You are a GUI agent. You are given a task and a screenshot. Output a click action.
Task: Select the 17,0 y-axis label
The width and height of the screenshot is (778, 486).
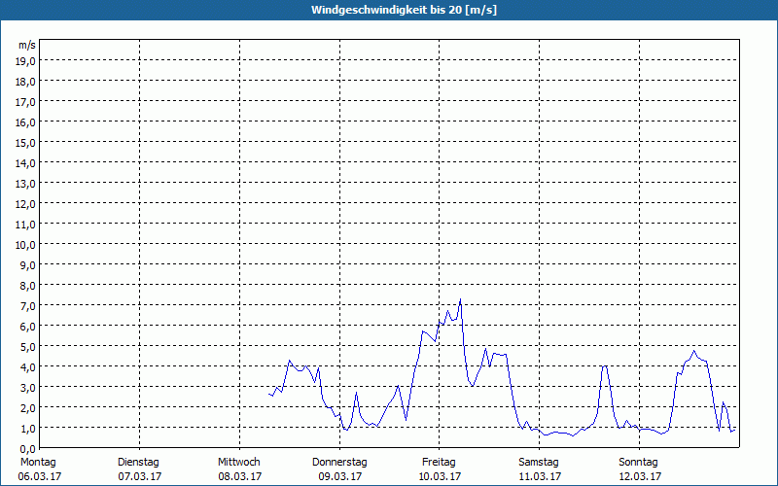(26, 102)
